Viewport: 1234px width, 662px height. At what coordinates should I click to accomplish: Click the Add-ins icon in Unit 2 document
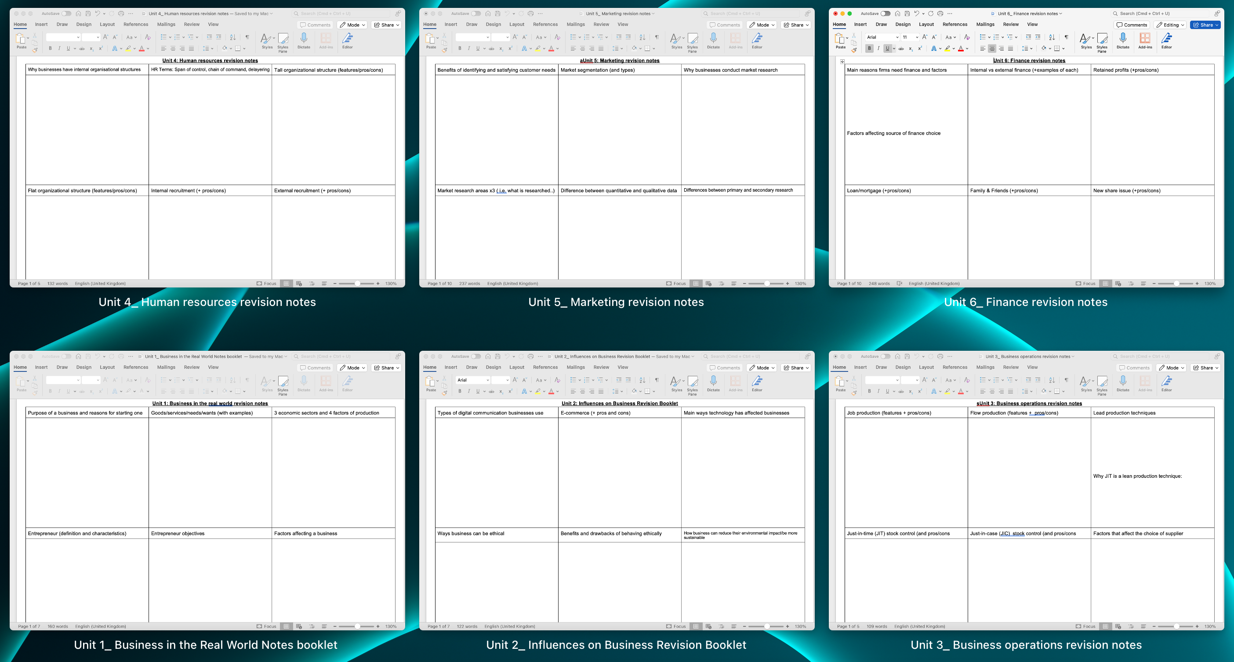pos(735,384)
